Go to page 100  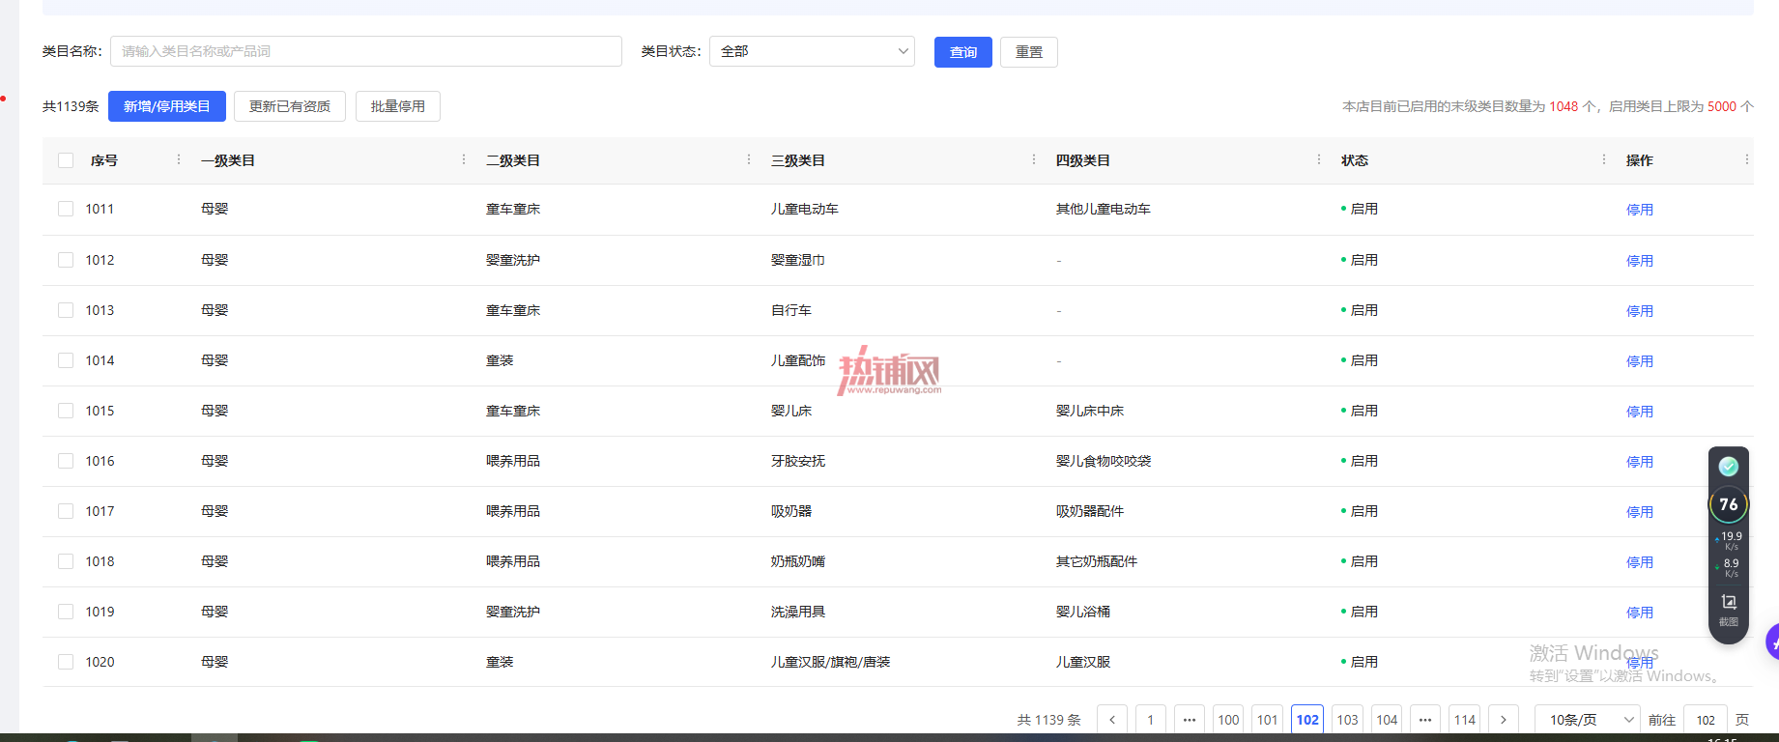(1228, 720)
